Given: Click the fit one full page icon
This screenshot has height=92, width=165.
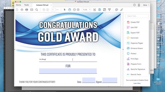Looking at the screenshot, I should (x=100, y=10).
